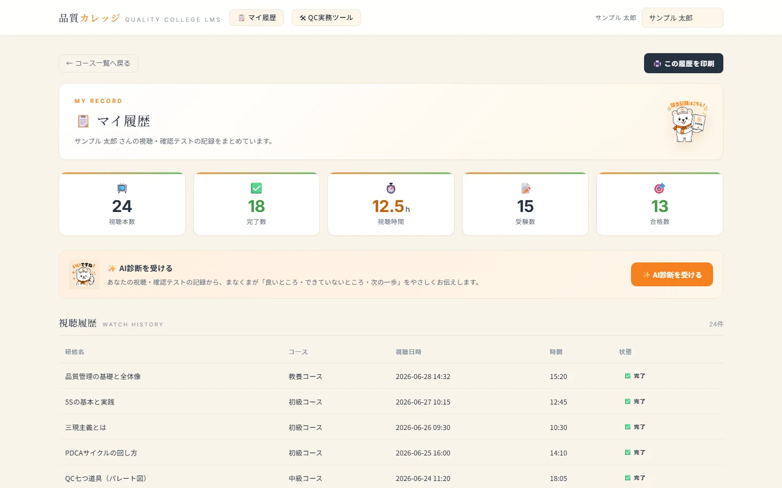This screenshot has height=488, width=782.
Task: Click 完了 status icon for PDCAサイクルの回し方
Action: coord(628,452)
